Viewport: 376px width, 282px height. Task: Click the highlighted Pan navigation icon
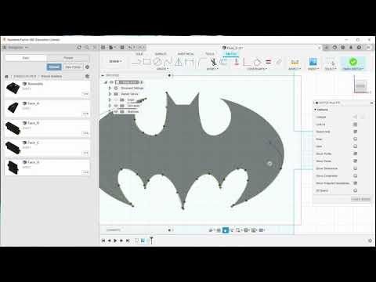coord(226,230)
